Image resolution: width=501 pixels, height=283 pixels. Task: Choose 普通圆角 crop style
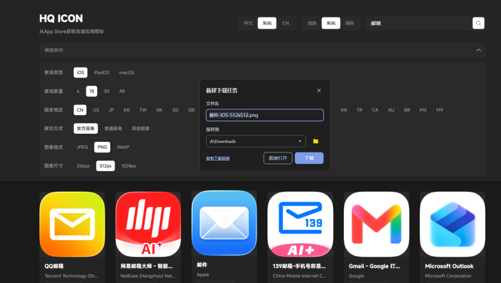pos(113,129)
